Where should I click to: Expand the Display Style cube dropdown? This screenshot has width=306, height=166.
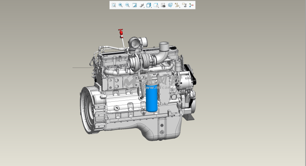149,5
